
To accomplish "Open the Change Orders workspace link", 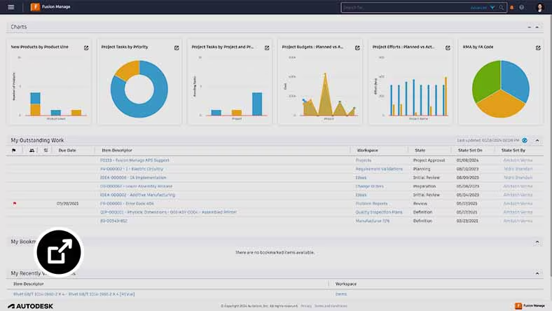I will tap(370, 186).
